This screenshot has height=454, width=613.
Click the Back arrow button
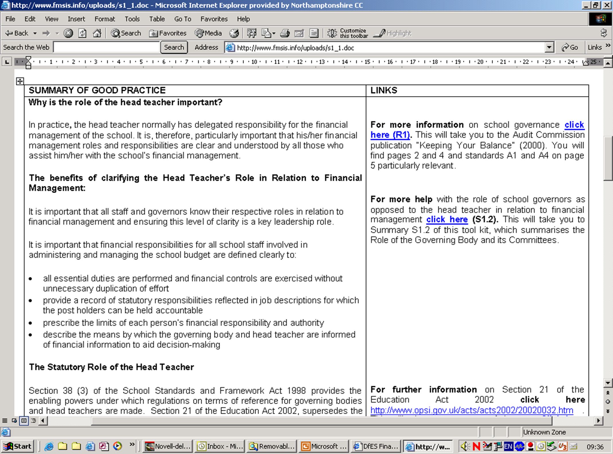[x=17, y=33]
